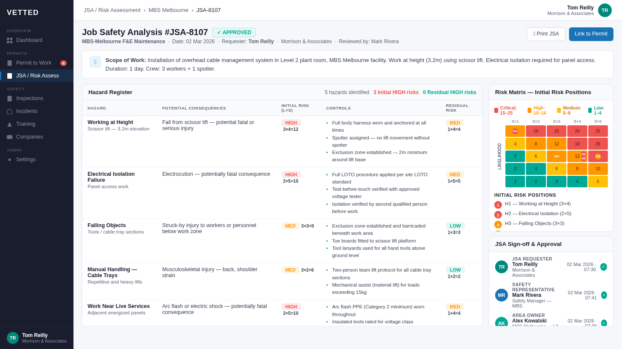Open Dashboard from the sidebar
The image size is (622, 349).
pyautogui.click(x=29, y=40)
